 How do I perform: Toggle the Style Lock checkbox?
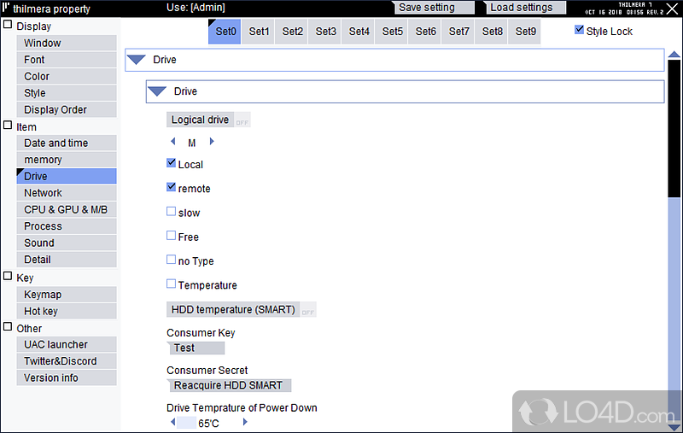pos(579,30)
